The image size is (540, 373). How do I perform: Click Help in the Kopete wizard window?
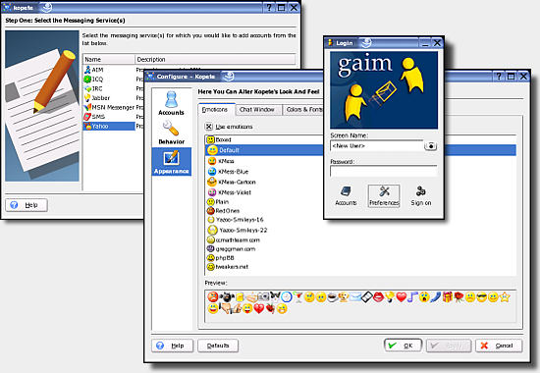[x=27, y=205]
